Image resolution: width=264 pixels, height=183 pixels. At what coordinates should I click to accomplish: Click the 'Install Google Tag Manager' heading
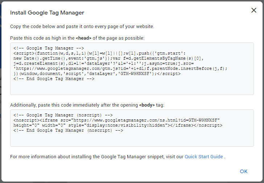[47, 13]
